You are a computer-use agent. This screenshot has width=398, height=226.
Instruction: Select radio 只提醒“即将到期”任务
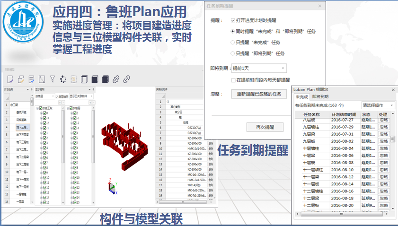tap(232, 53)
